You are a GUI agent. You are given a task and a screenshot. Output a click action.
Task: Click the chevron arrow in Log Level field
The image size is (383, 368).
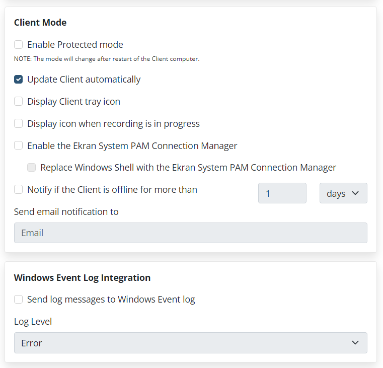pyautogui.click(x=355, y=343)
